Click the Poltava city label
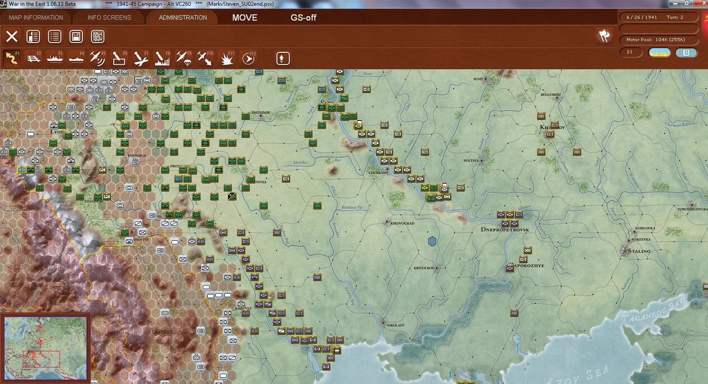The width and height of the screenshot is (708, 384). (471, 160)
